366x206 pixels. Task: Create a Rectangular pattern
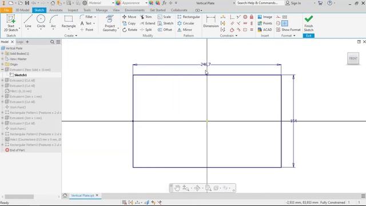(x=188, y=17)
